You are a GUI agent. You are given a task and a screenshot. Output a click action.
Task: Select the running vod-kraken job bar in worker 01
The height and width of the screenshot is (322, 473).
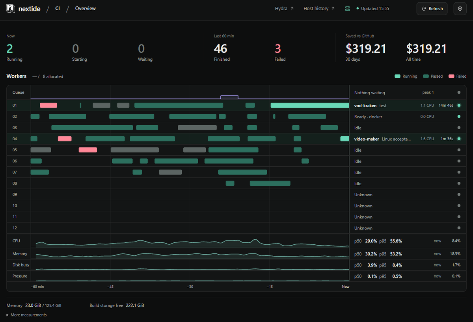coord(310,105)
